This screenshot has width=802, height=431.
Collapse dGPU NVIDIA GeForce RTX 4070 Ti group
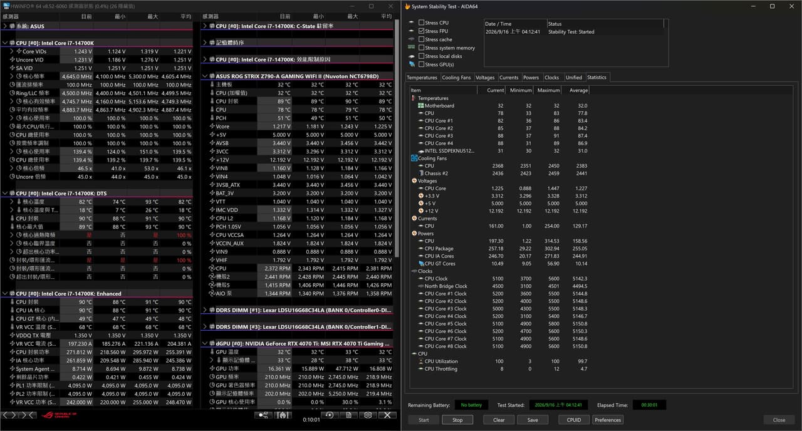[x=205, y=343]
